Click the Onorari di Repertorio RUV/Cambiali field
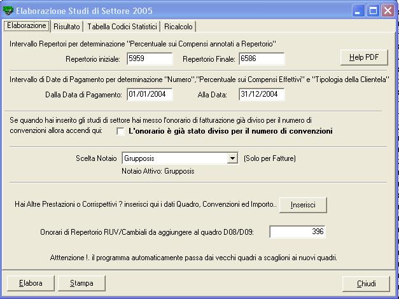 [x=297, y=232]
